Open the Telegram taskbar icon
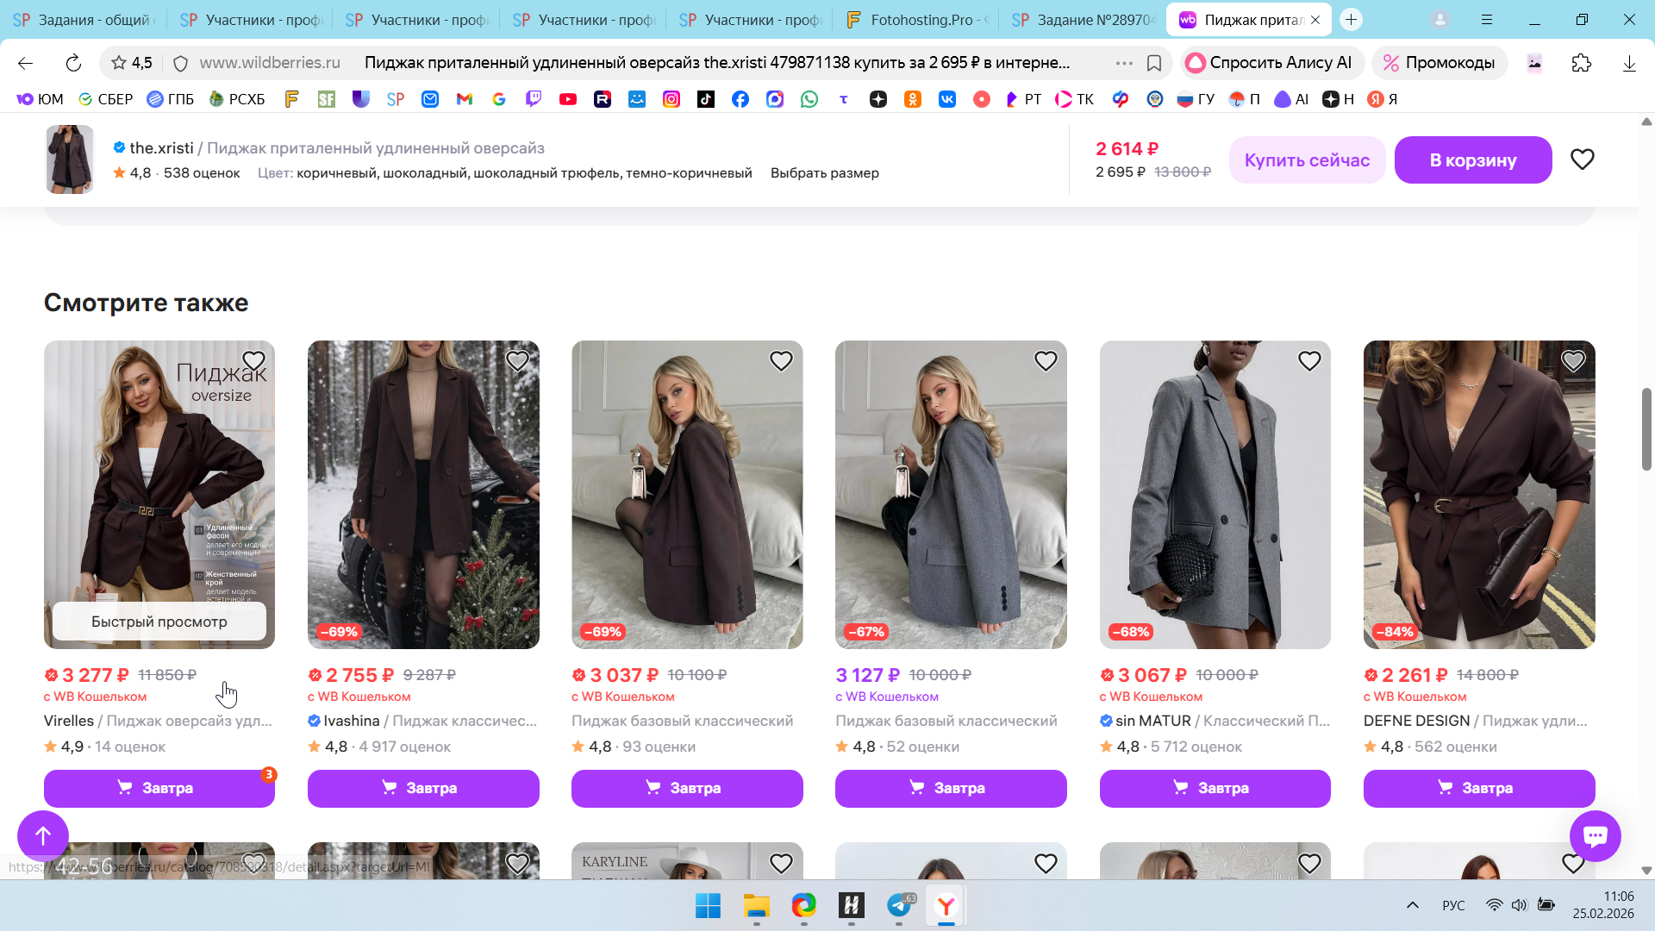The height and width of the screenshot is (931, 1655). (x=899, y=905)
